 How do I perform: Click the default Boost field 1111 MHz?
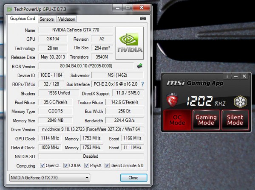coord(132,147)
